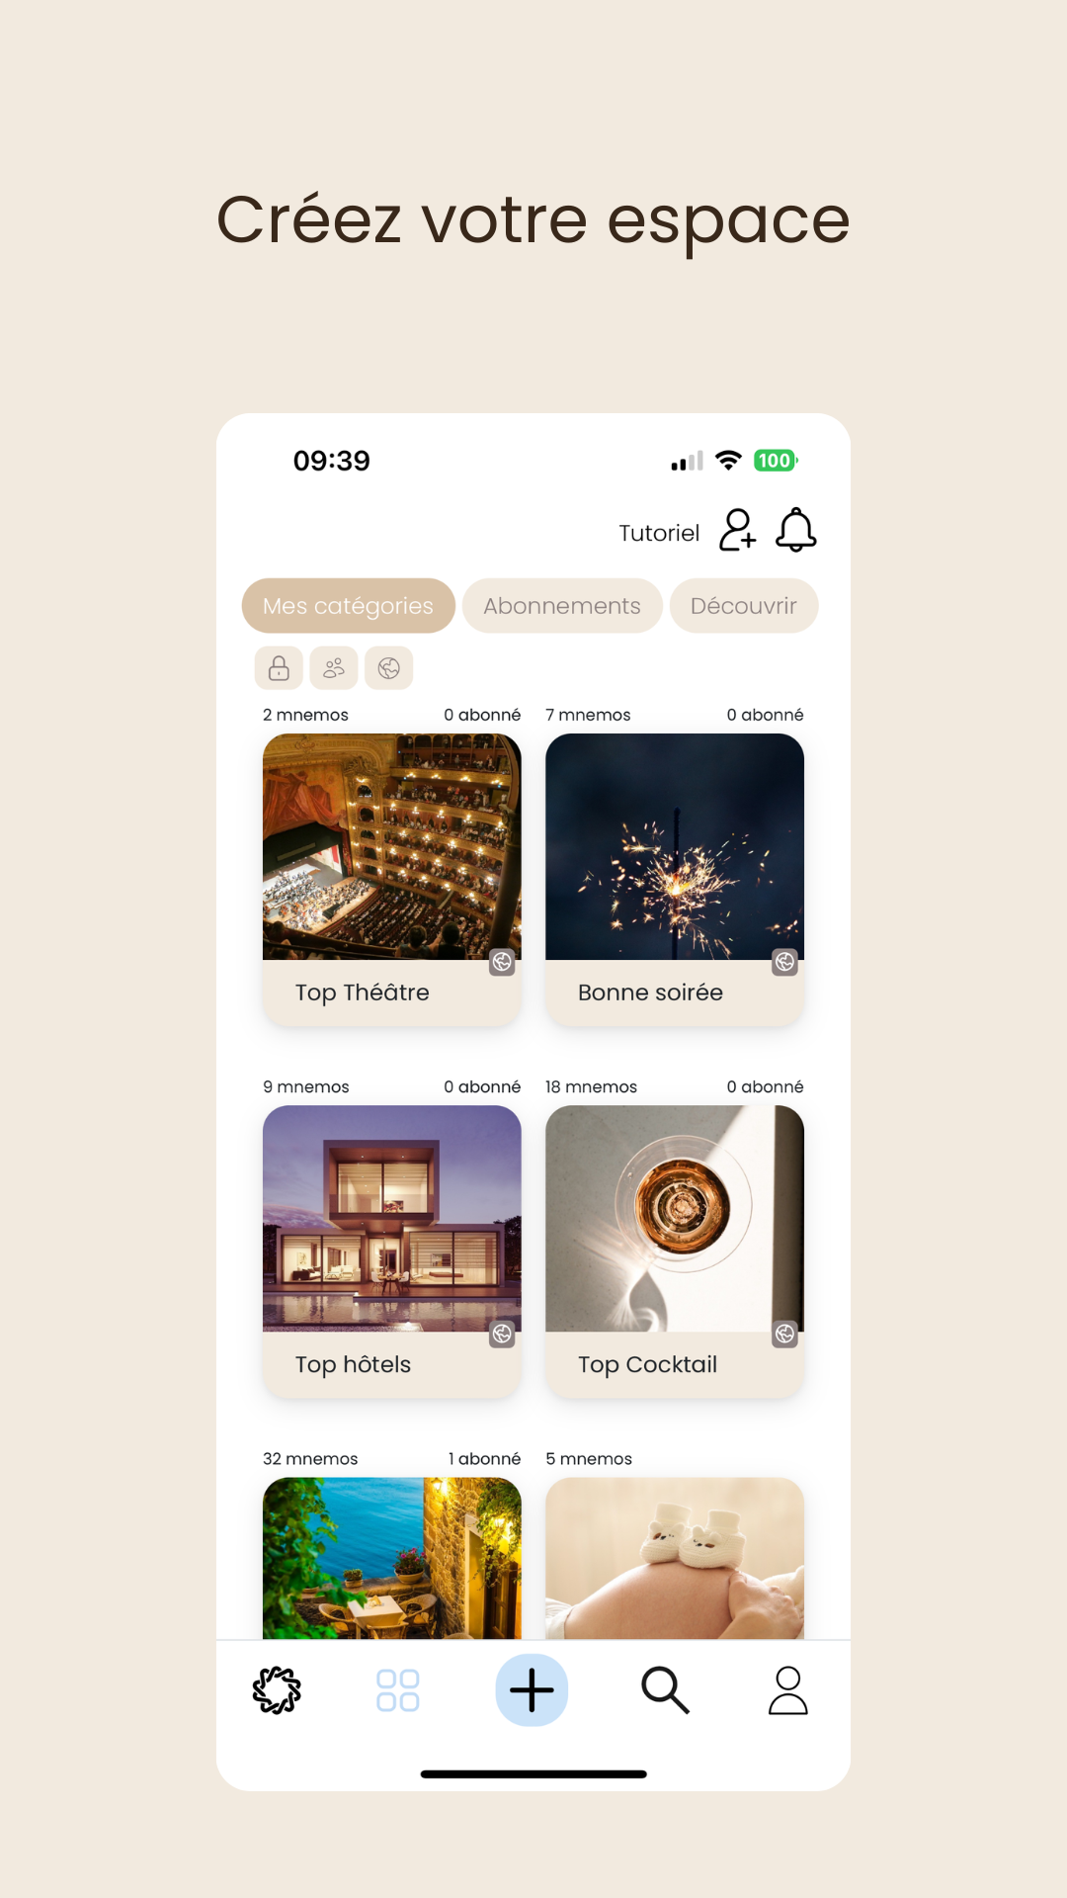Image resolution: width=1067 pixels, height=1898 pixels.
Task: Tap globe badge on Top Cocktail card
Action: 784,1334
